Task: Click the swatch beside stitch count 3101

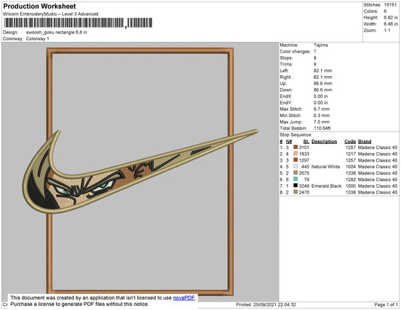Action: coord(295,147)
